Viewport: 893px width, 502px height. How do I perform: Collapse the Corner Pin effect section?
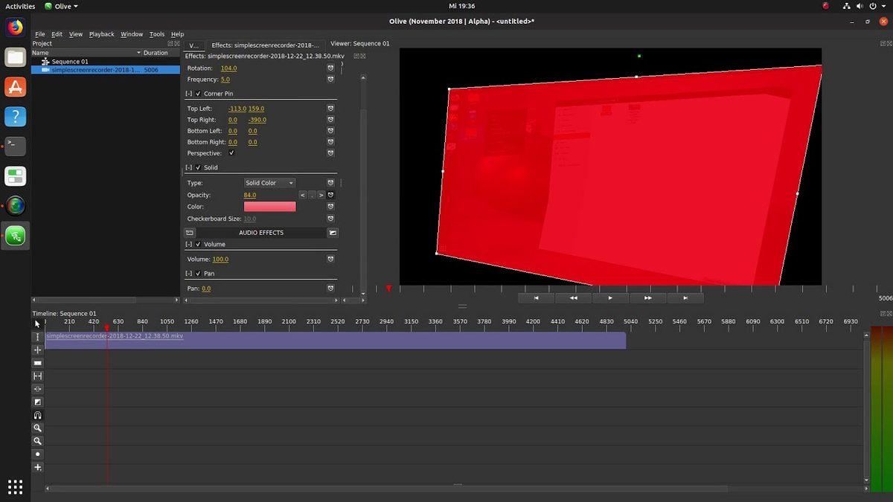click(x=190, y=93)
